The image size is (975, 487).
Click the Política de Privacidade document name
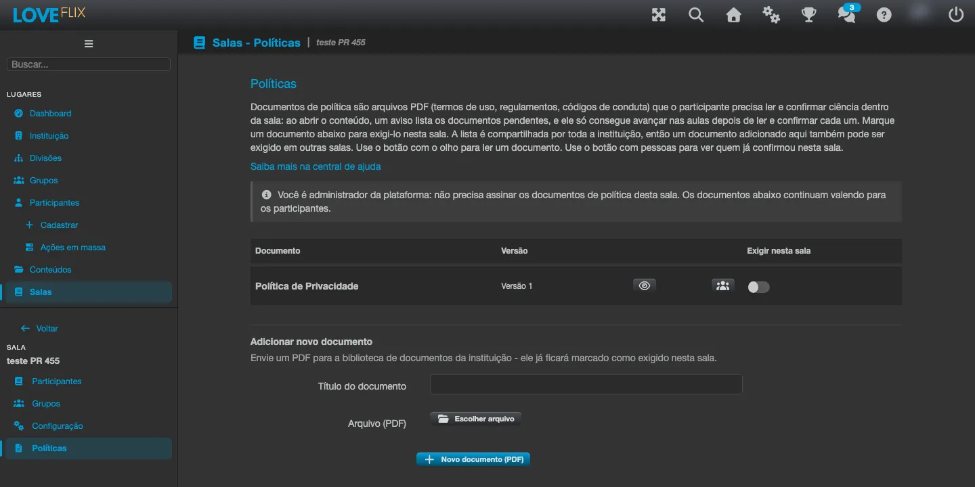click(x=307, y=286)
